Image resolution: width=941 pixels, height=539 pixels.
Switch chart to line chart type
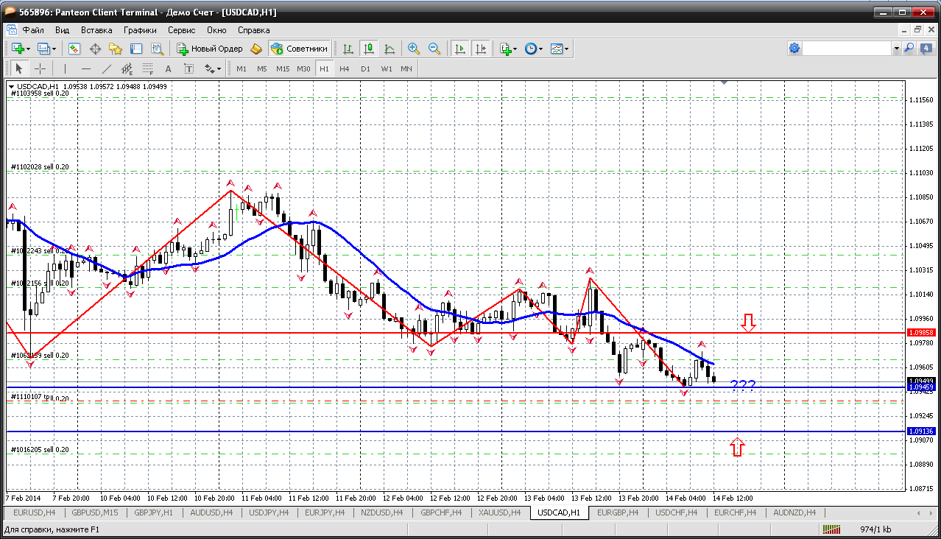click(390, 49)
